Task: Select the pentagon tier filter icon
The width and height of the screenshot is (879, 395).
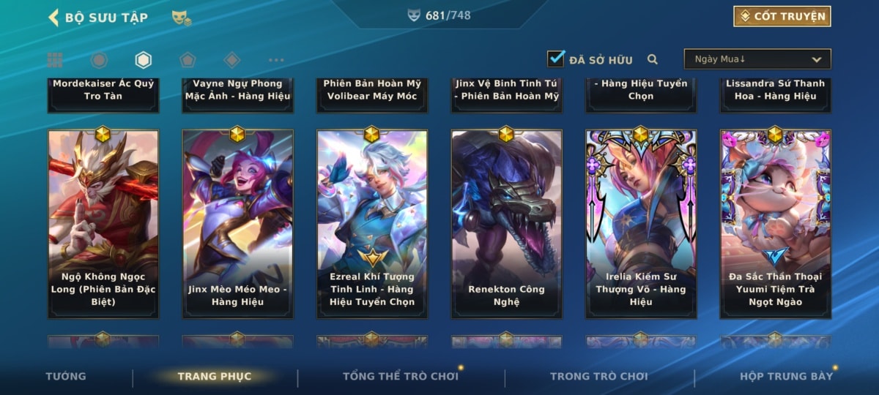Action: pos(188,60)
